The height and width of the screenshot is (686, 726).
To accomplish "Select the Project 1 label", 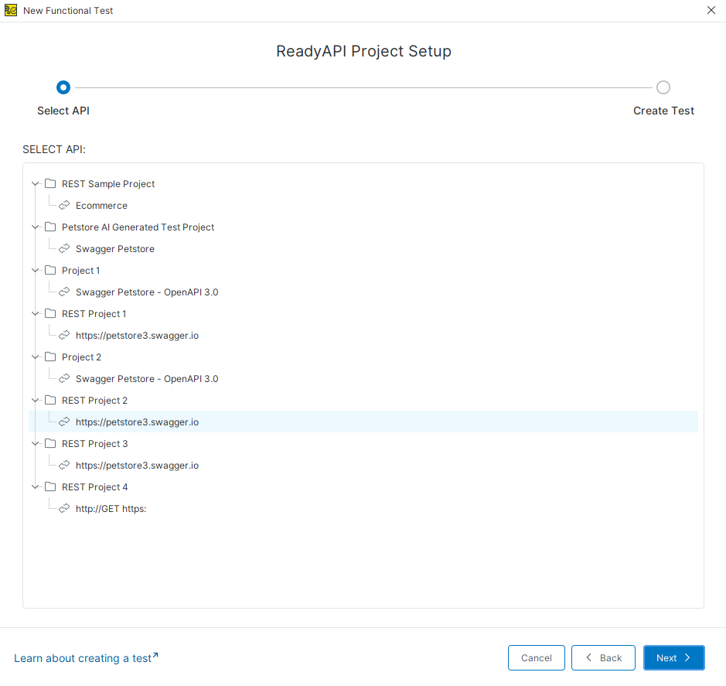I will coord(80,271).
